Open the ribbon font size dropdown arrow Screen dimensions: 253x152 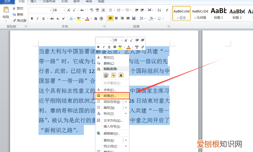click(x=65, y=10)
